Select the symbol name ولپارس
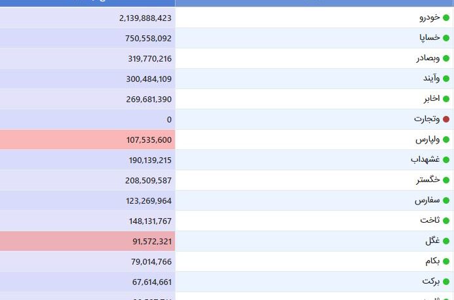This screenshot has height=300, width=454. click(x=428, y=140)
